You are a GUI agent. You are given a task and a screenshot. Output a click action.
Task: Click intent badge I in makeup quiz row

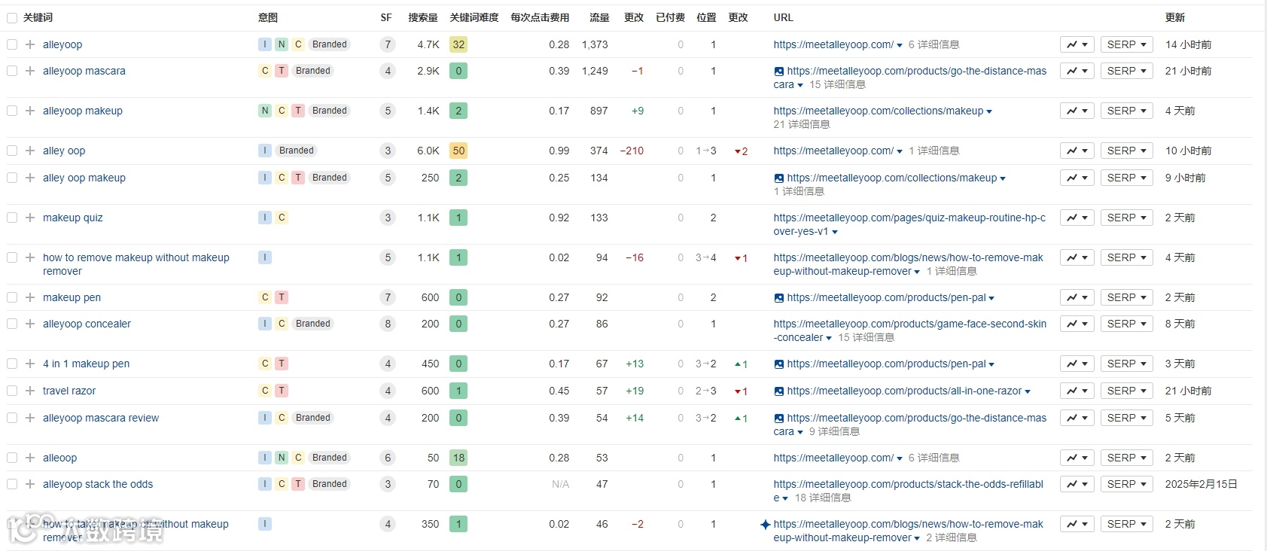pos(265,218)
